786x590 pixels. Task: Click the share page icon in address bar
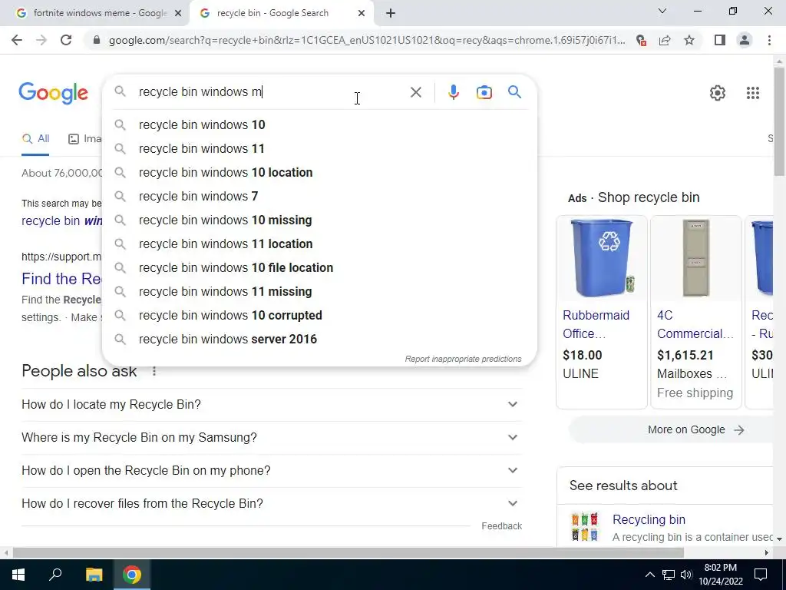665,40
